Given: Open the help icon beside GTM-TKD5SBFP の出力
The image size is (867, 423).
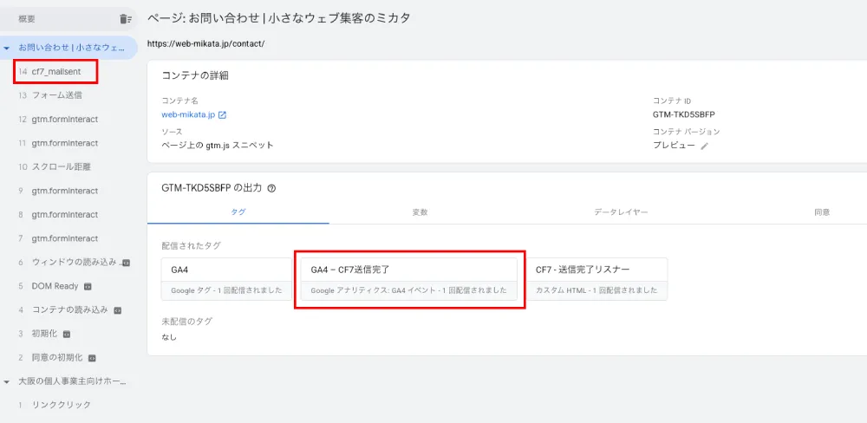Looking at the screenshot, I should pos(271,188).
